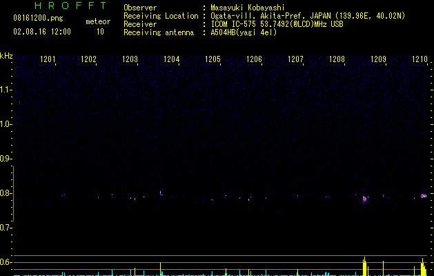Image resolution: width=434 pixels, height=276 pixels.
Task: Click the meteor echo just before 1204
Action: [x=161, y=193]
